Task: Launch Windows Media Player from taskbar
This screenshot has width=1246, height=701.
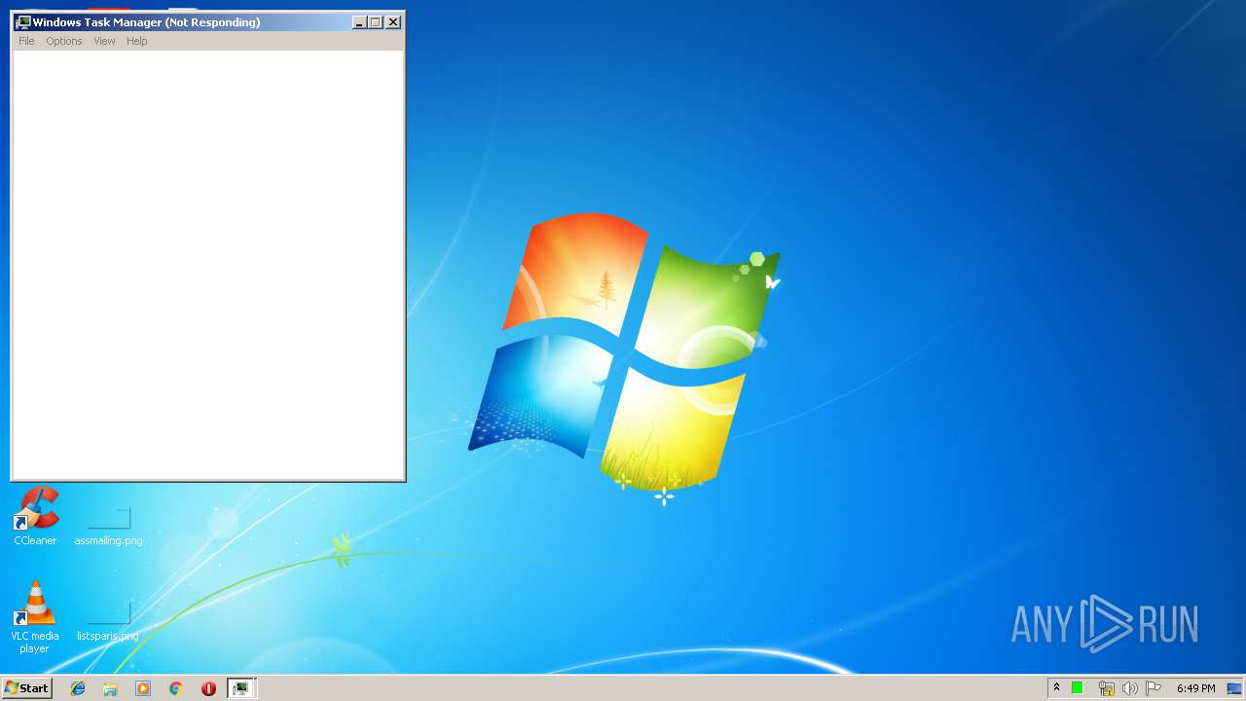Action: [x=143, y=688]
